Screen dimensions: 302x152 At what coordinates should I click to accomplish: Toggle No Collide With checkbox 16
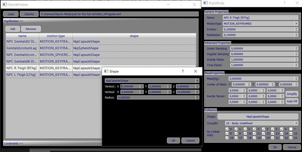(x=227, y=138)
